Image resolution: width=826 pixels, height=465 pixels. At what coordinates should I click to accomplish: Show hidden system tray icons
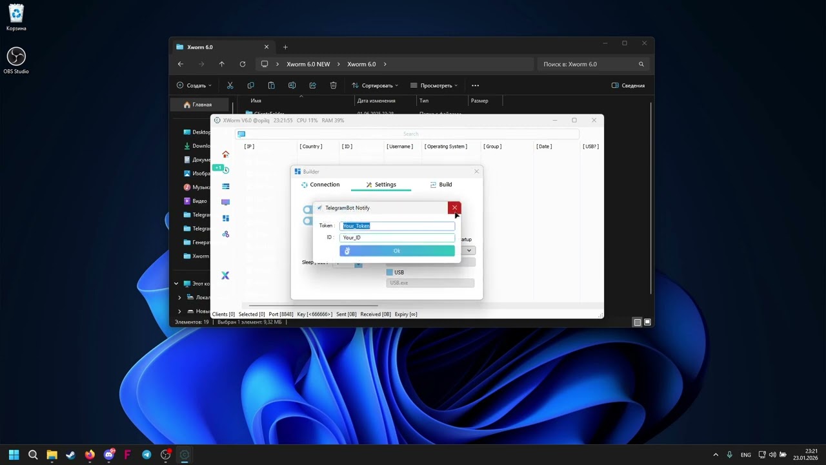click(x=715, y=455)
